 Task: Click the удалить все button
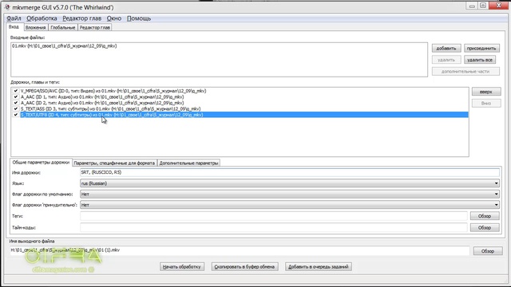pyautogui.click(x=480, y=60)
